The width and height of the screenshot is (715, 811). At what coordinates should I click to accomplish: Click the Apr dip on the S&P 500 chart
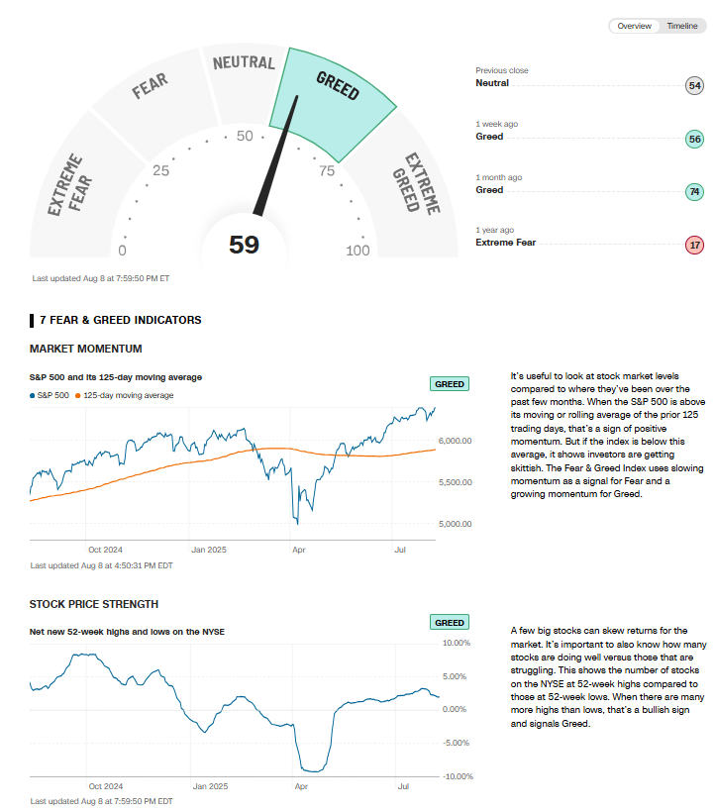pos(297,519)
